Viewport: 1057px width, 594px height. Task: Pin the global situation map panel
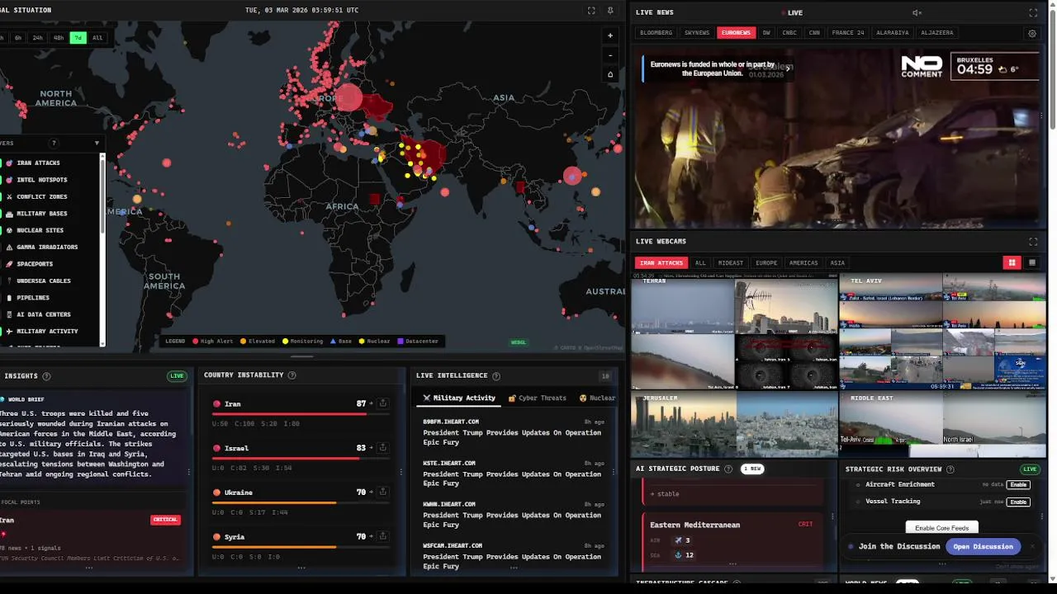tap(610, 11)
